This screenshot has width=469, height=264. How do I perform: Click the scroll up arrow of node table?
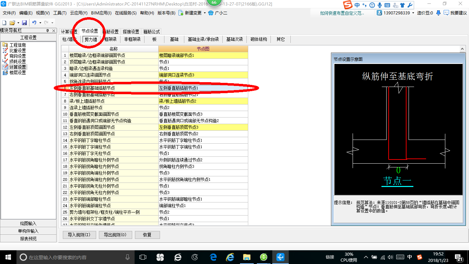pos(462,49)
